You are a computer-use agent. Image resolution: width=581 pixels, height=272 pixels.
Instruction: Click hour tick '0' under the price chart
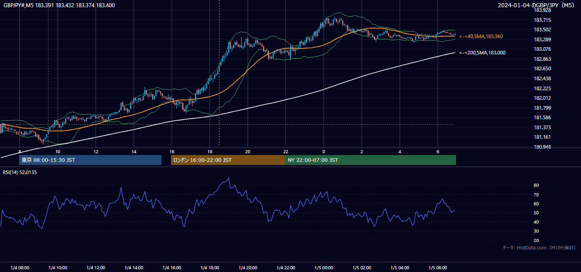pos(324,151)
